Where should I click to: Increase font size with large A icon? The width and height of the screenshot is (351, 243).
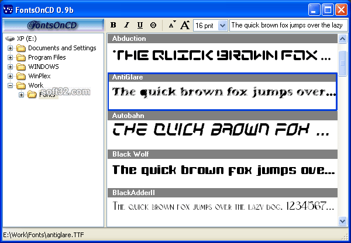tap(185, 25)
